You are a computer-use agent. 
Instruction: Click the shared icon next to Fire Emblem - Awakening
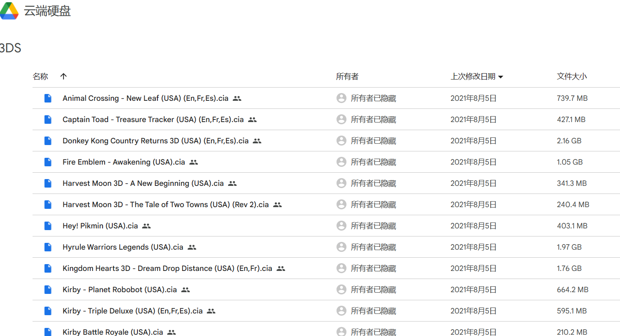[194, 162]
